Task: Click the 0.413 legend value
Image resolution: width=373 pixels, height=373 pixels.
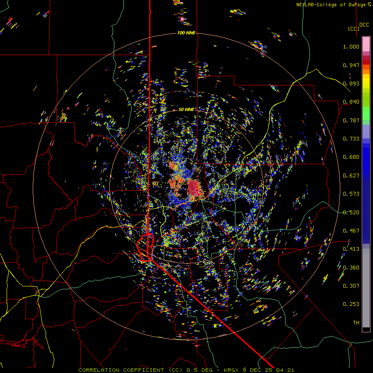Action: pyautogui.click(x=351, y=249)
